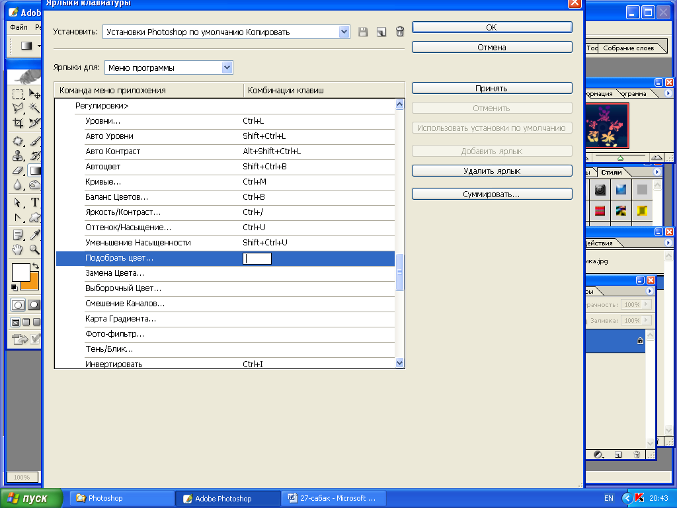The height and width of the screenshot is (508, 677).
Task: Switch to Photoshop folder in taskbar
Action: pyautogui.click(x=122, y=498)
